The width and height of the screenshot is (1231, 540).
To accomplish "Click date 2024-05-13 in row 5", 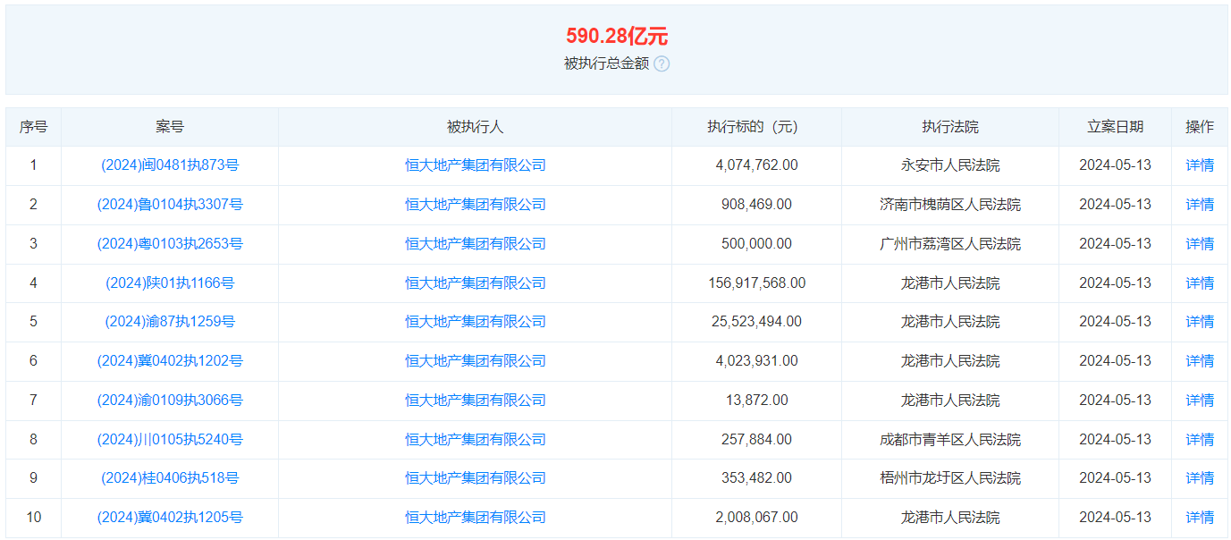I will pos(1115,322).
